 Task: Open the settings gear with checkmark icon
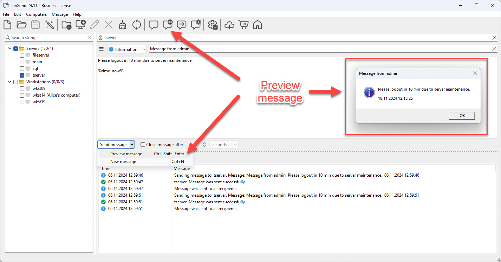[x=213, y=25]
